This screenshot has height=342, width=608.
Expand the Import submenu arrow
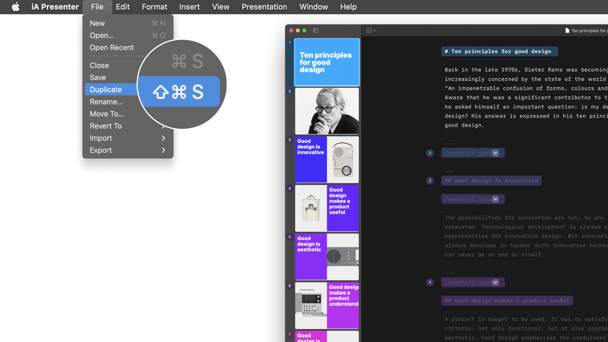click(x=163, y=138)
